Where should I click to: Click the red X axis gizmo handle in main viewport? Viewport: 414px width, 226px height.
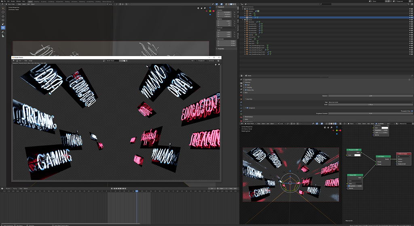[213, 11]
